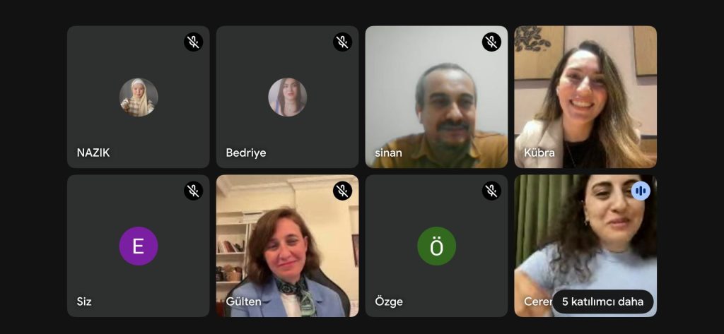Click the muted microphone icon on NAZIK's tile
Viewport: 724px width, 334px height.
[x=194, y=42]
